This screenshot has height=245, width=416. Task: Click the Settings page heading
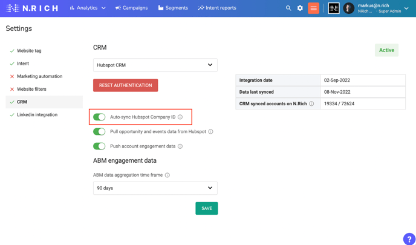click(19, 28)
